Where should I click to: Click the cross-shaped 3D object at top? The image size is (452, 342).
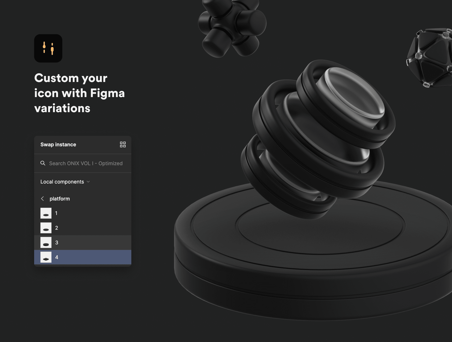point(232,28)
